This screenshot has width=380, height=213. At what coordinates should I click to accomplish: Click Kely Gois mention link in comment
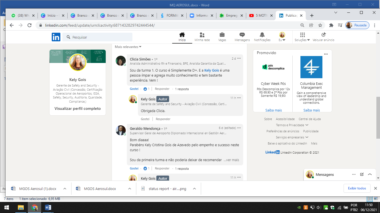212,70
